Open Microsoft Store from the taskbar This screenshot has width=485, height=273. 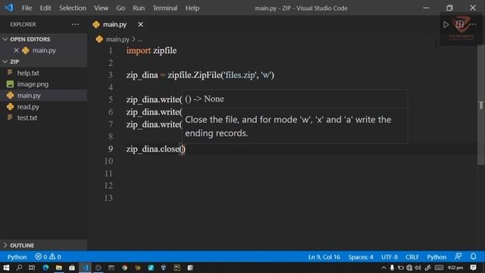(72, 268)
